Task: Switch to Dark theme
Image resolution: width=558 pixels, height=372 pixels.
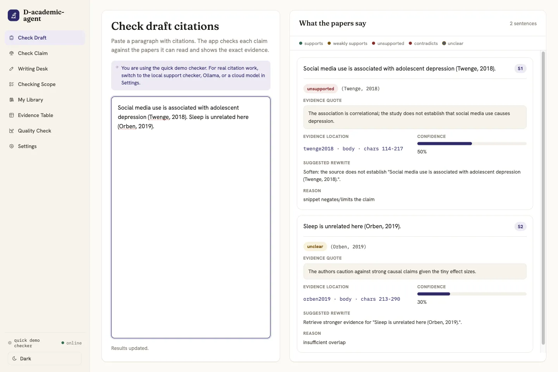Action: point(45,358)
